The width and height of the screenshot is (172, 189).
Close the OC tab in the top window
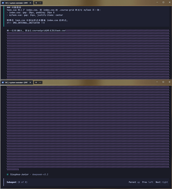coord(30,3)
